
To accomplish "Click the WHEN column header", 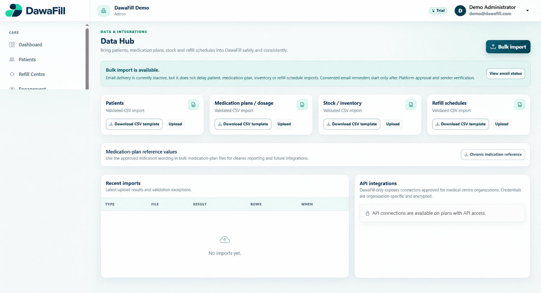I will [307, 204].
